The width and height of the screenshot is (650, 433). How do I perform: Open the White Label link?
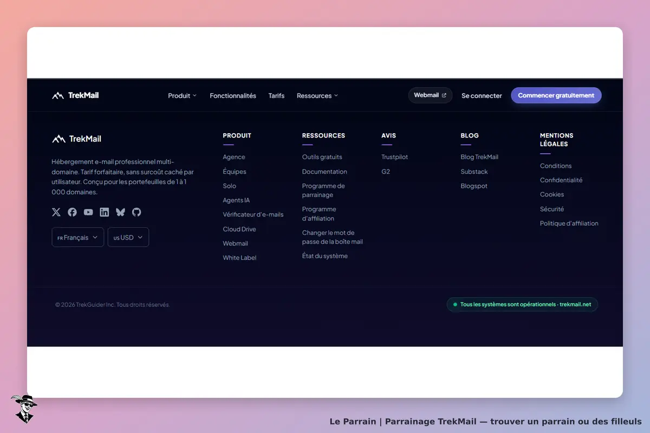[x=239, y=258]
